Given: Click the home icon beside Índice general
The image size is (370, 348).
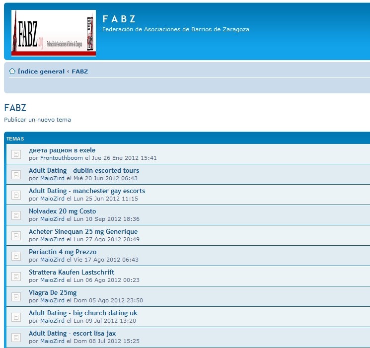Looking at the screenshot, I should (12, 71).
